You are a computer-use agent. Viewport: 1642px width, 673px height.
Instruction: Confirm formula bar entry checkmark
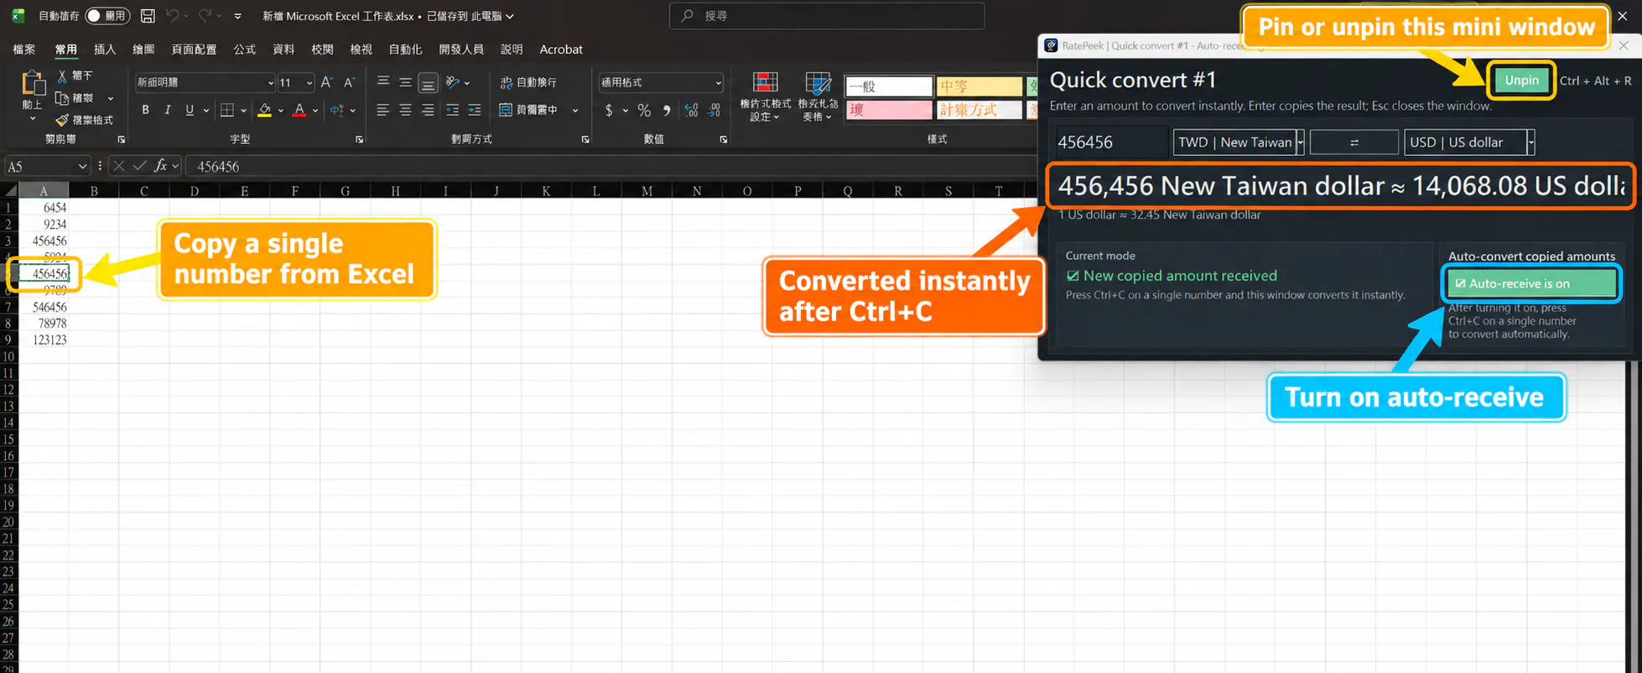click(x=139, y=166)
